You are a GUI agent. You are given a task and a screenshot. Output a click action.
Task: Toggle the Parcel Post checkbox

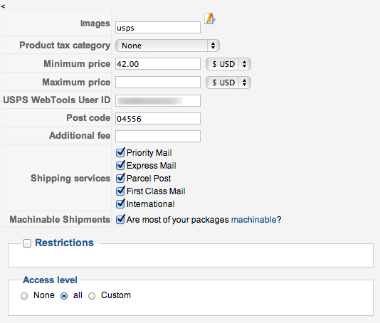(120, 179)
